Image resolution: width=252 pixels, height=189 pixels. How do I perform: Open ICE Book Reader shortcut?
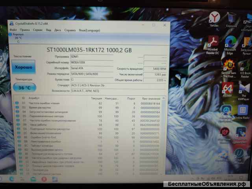pyautogui.click(x=245, y=70)
